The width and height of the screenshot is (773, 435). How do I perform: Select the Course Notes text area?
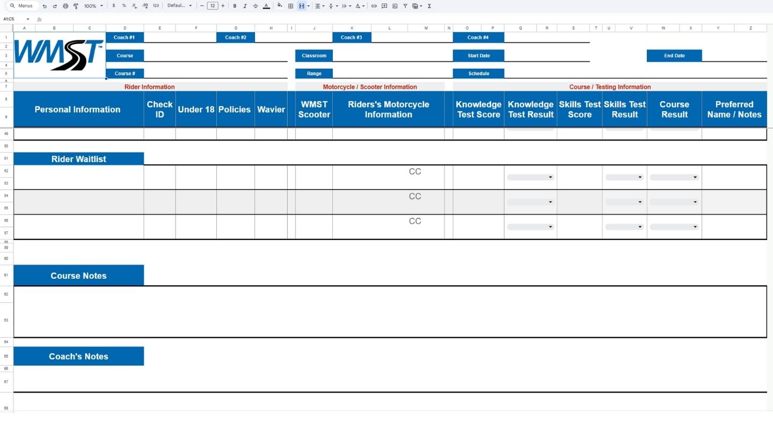coord(390,311)
